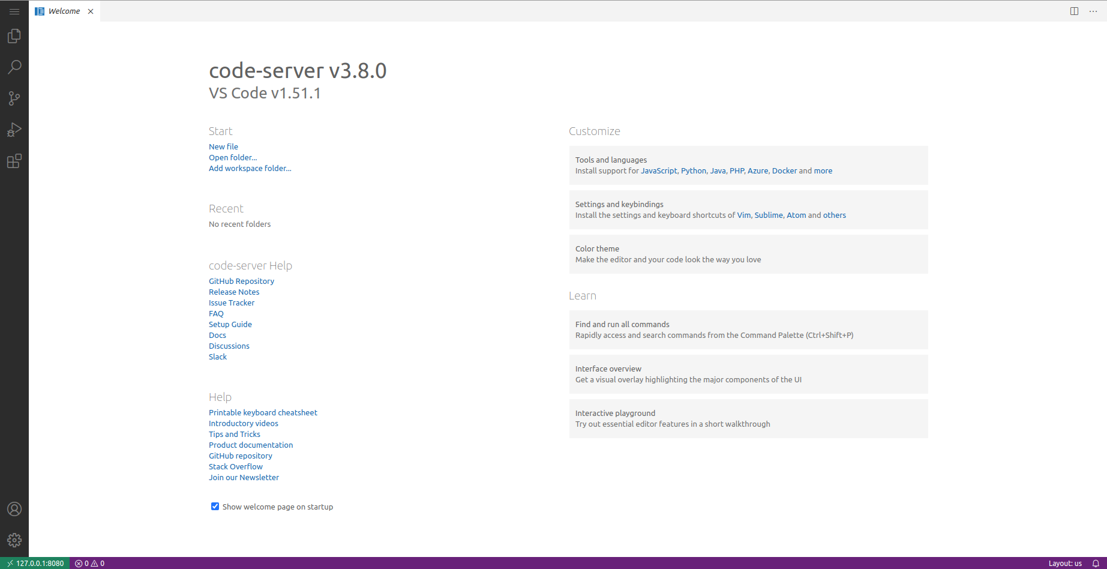The image size is (1107, 569).
Task: Click the 'others' keybindings link
Action: click(835, 215)
